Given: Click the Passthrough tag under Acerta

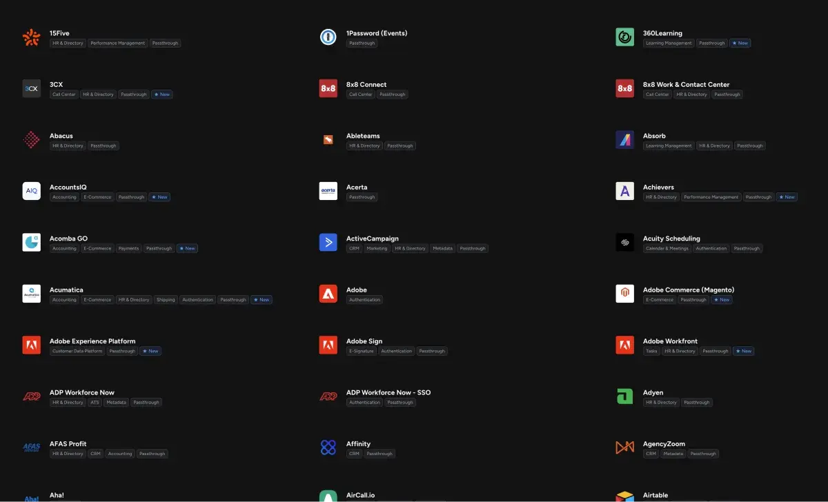Looking at the screenshot, I should (x=362, y=197).
